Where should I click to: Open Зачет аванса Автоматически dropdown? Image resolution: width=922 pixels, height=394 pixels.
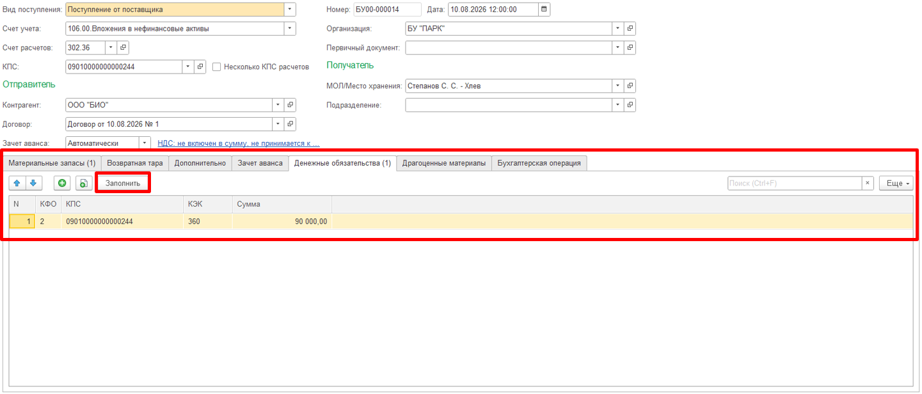click(145, 143)
